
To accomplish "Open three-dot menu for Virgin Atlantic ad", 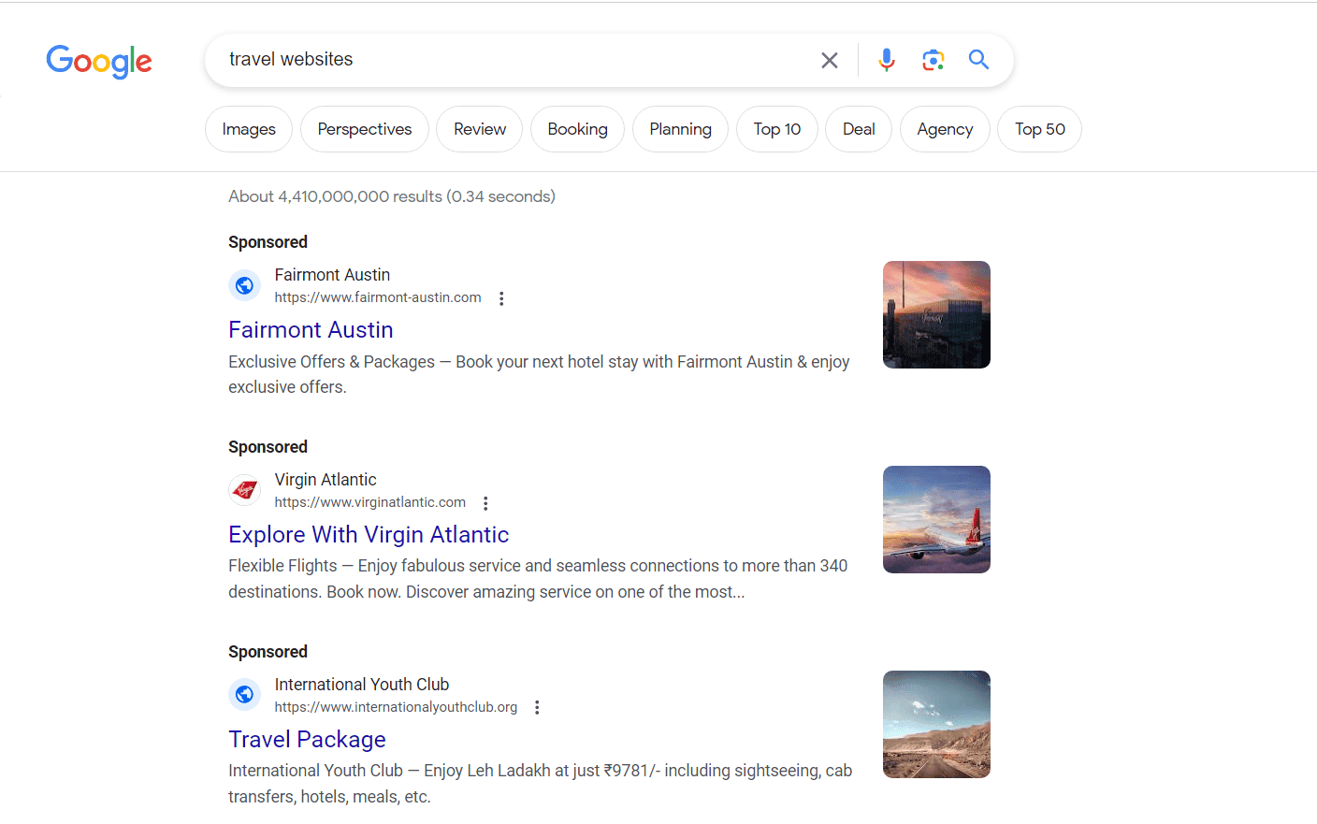I will coord(485,503).
